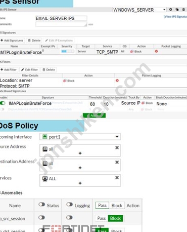Click the Filter Details column header
The height and width of the screenshot is (232, 187).
click(30, 75)
